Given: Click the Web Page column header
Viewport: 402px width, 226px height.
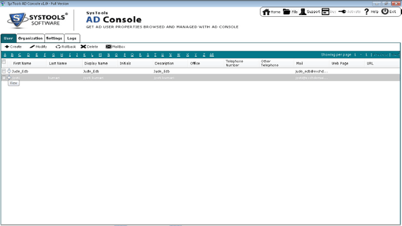Looking at the screenshot, I should [340, 64].
